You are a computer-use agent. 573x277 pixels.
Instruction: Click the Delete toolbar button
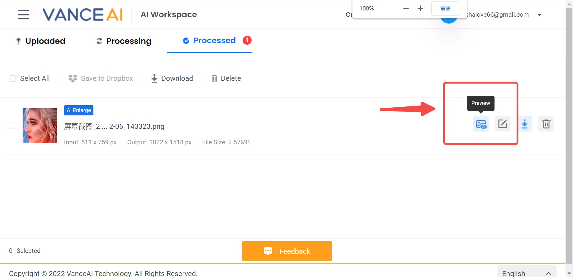(x=226, y=78)
